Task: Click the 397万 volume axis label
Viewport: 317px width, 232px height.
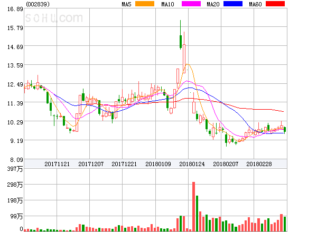Action: click(15, 169)
